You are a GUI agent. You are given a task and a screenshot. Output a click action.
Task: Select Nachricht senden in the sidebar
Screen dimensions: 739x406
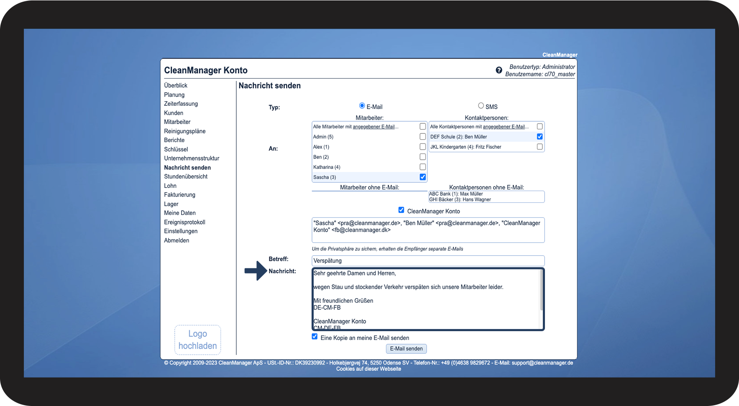click(187, 168)
